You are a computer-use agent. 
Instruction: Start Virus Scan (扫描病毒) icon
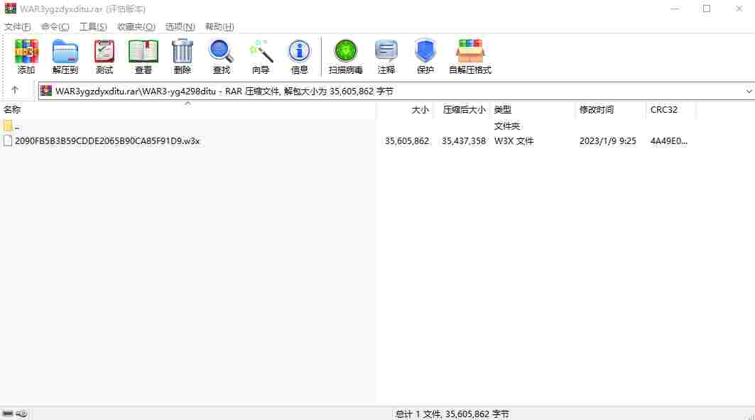(345, 56)
